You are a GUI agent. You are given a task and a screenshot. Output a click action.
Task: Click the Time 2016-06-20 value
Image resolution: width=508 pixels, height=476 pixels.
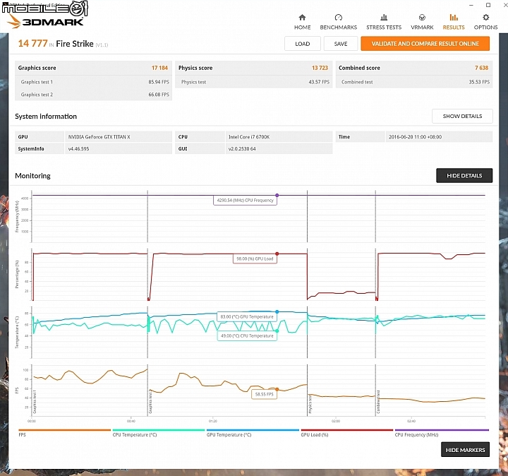pos(439,137)
